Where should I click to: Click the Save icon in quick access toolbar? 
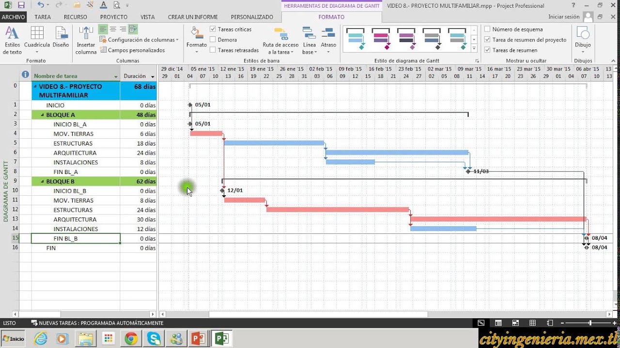point(21,5)
